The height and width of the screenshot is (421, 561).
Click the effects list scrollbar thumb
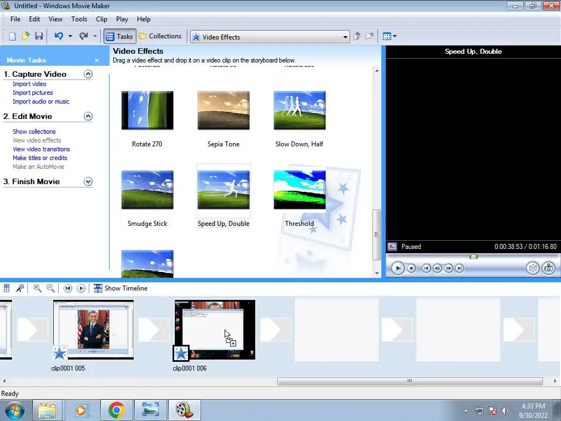coord(376,235)
